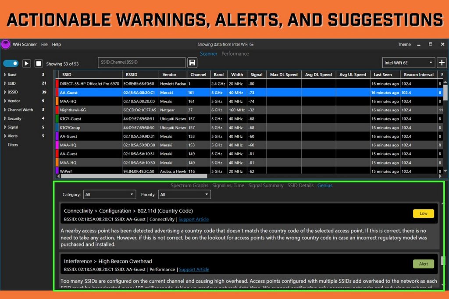Toggle the blue live scan switch
This screenshot has height=299, width=449.
point(11,63)
